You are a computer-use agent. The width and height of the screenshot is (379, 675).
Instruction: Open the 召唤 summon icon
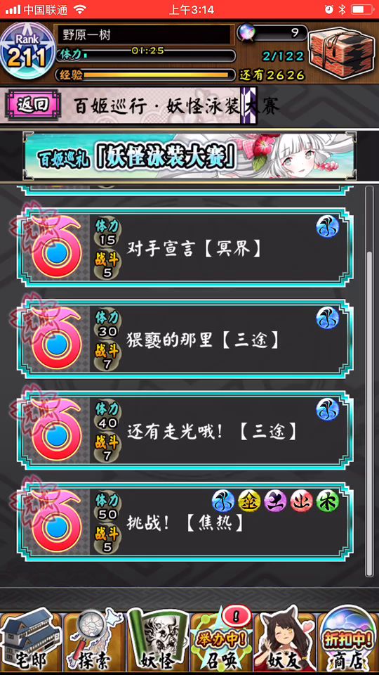point(221,641)
